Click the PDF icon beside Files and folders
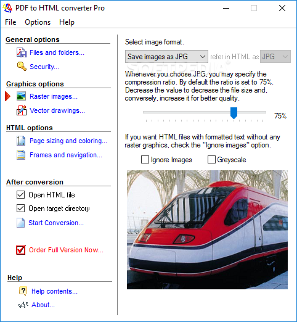The height and width of the screenshot is (322, 297). tap(22, 52)
